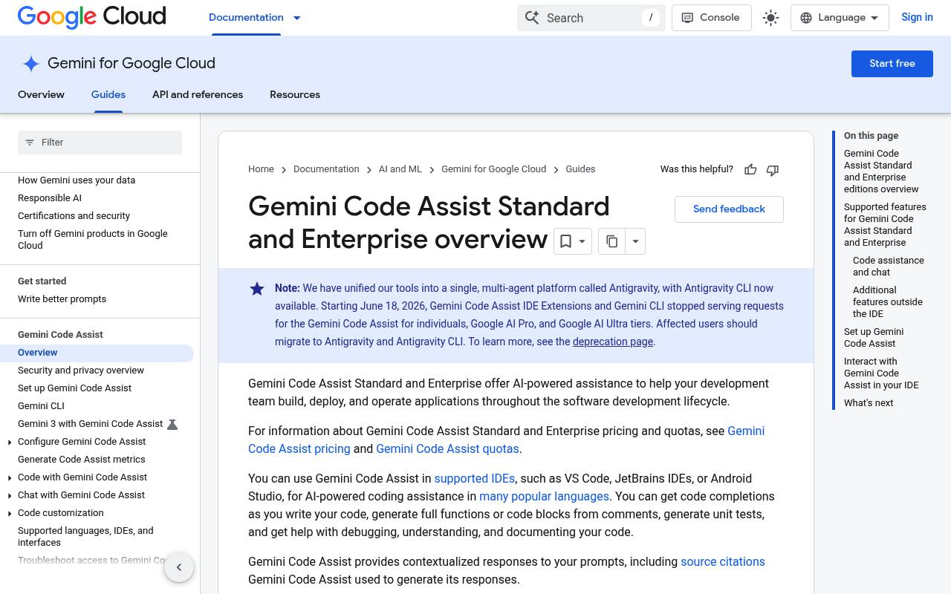Click the Documentation top nav tab
Screen dimensions: 951x594
point(246,17)
